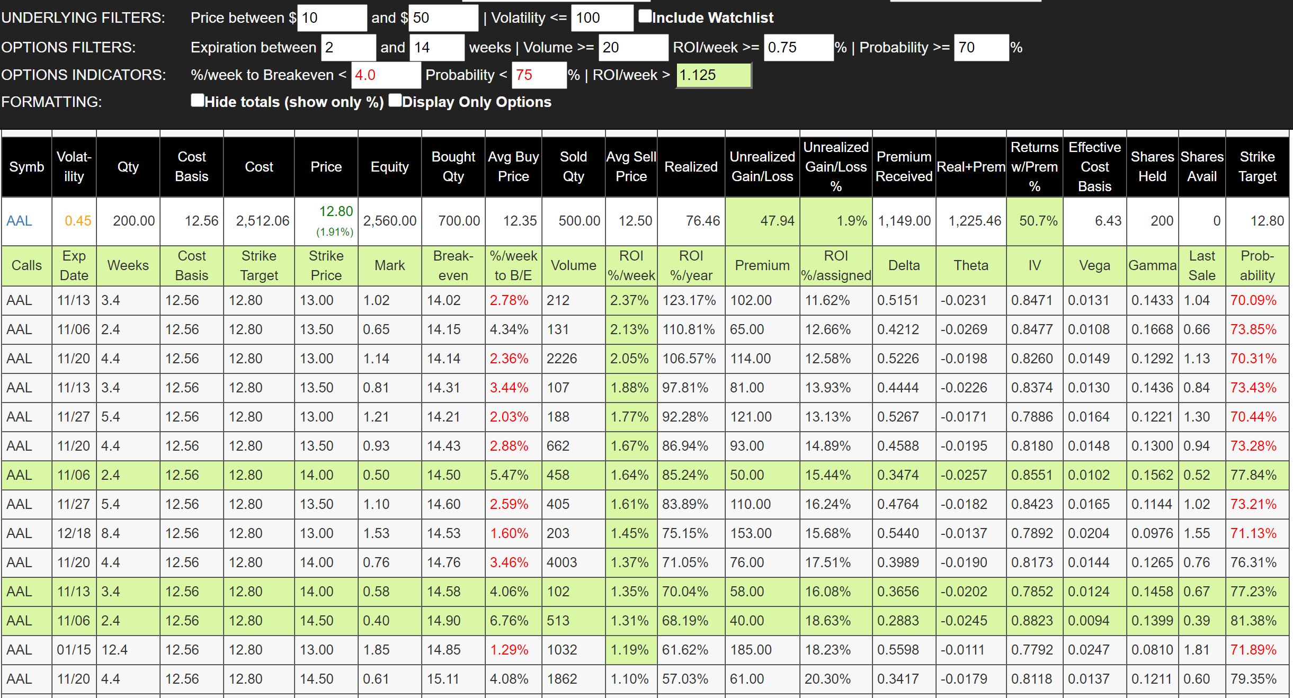Click the Volume filter field showing 20
Screen dimensions: 1293x698
click(x=634, y=48)
